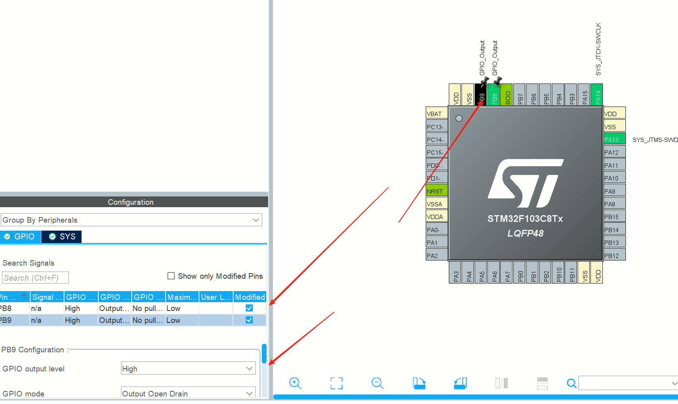Click the Best fit frame icon
Viewport: 678px width, 404px height.
336,383
